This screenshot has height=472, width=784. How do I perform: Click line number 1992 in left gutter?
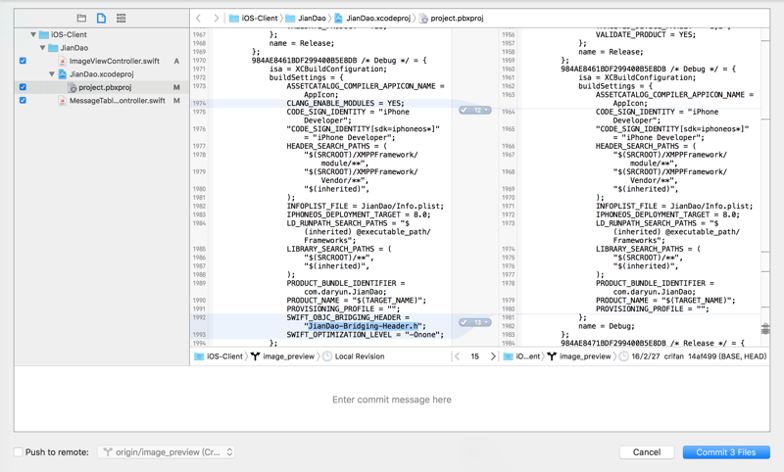[199, 317]
